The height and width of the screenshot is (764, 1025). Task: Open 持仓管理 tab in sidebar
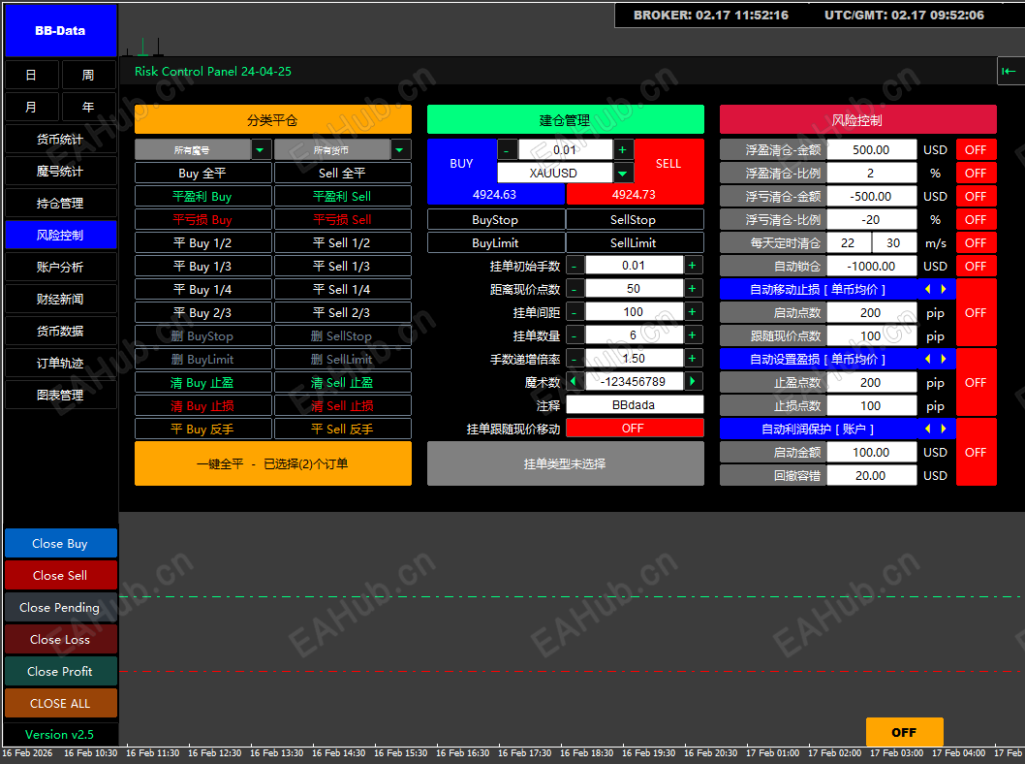coord(60,203)
